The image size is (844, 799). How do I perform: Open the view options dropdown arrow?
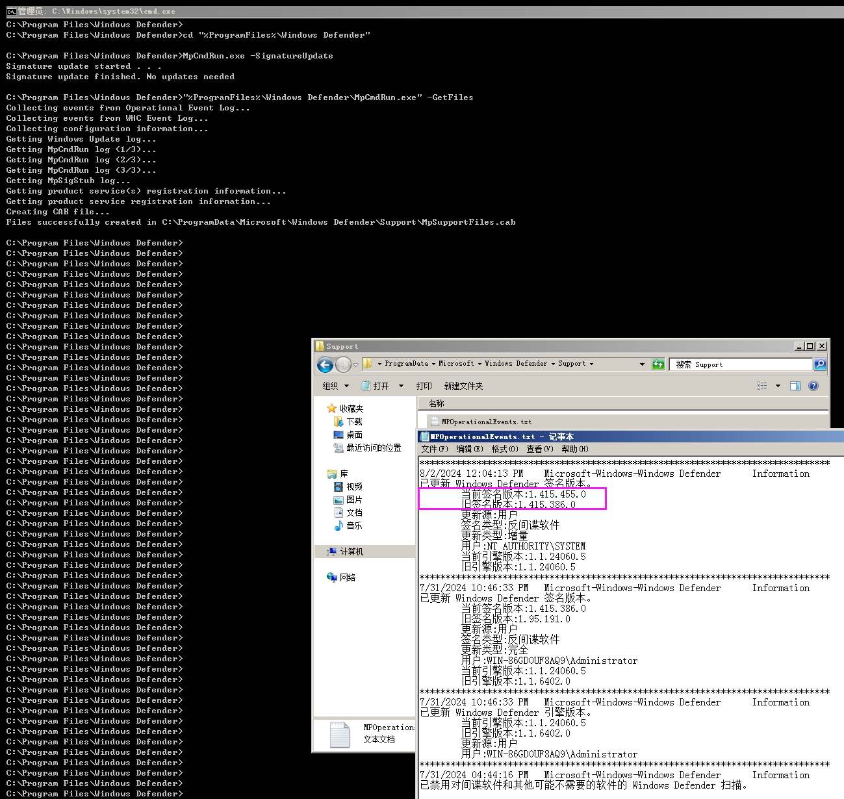click(778, 386)
